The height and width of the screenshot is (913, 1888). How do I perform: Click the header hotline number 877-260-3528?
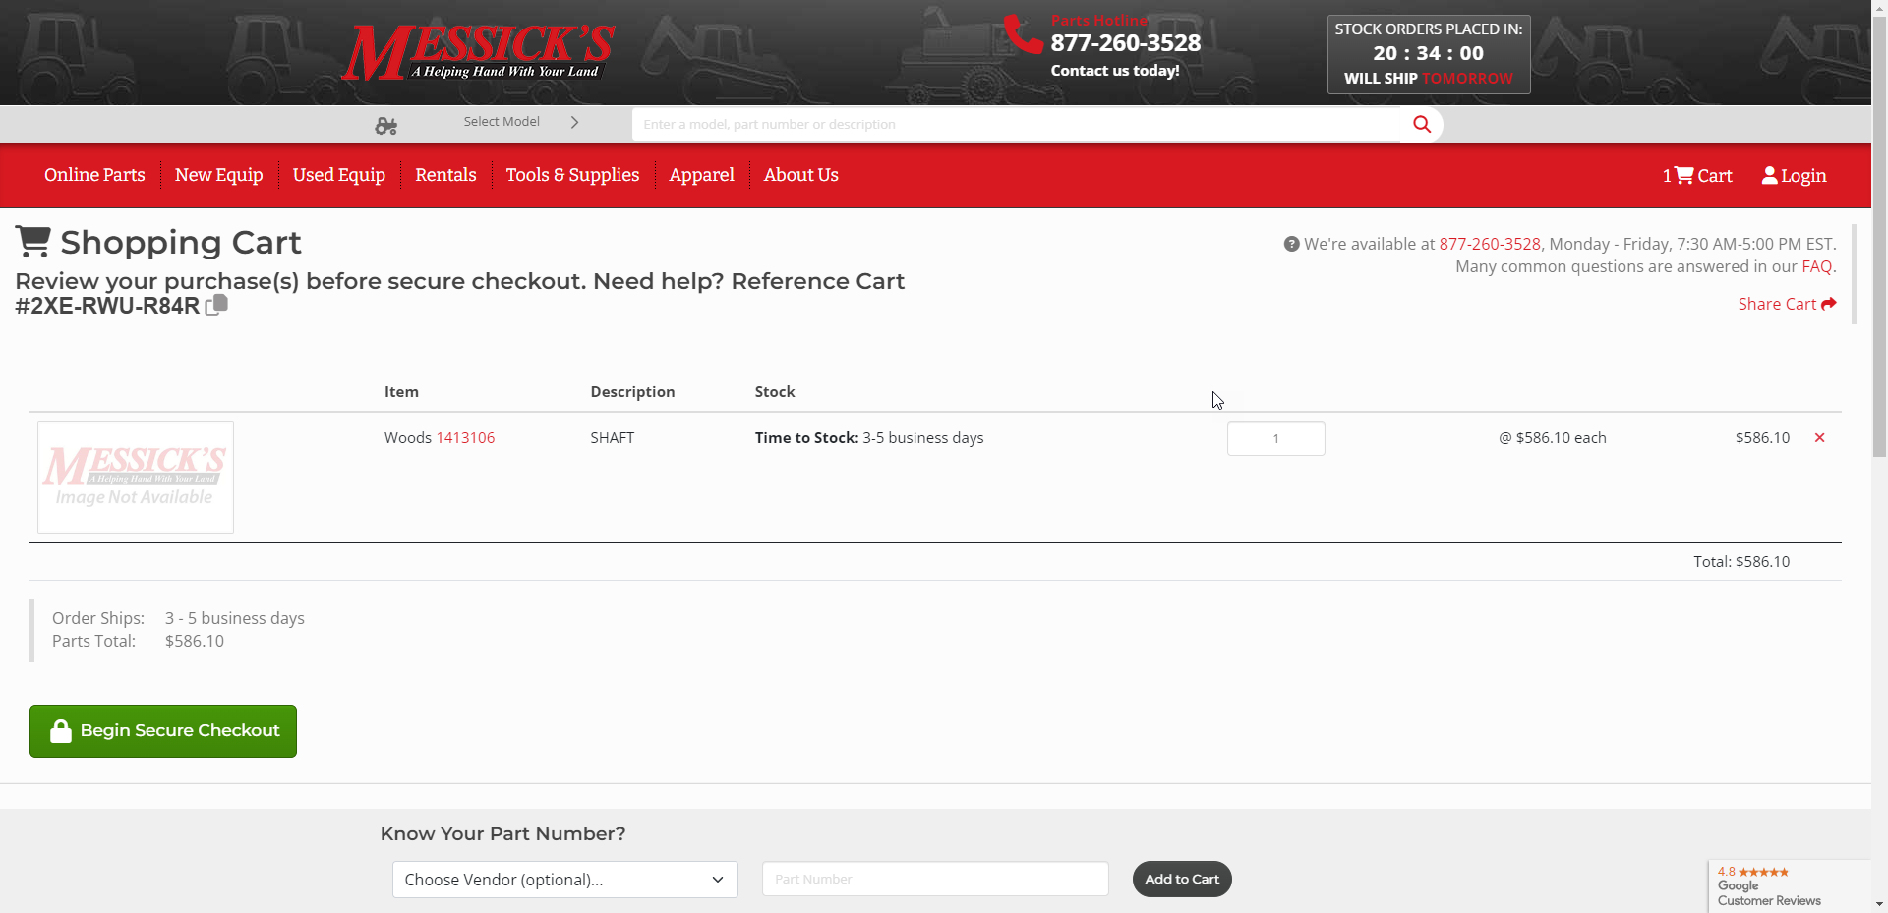pos(1126,43)
